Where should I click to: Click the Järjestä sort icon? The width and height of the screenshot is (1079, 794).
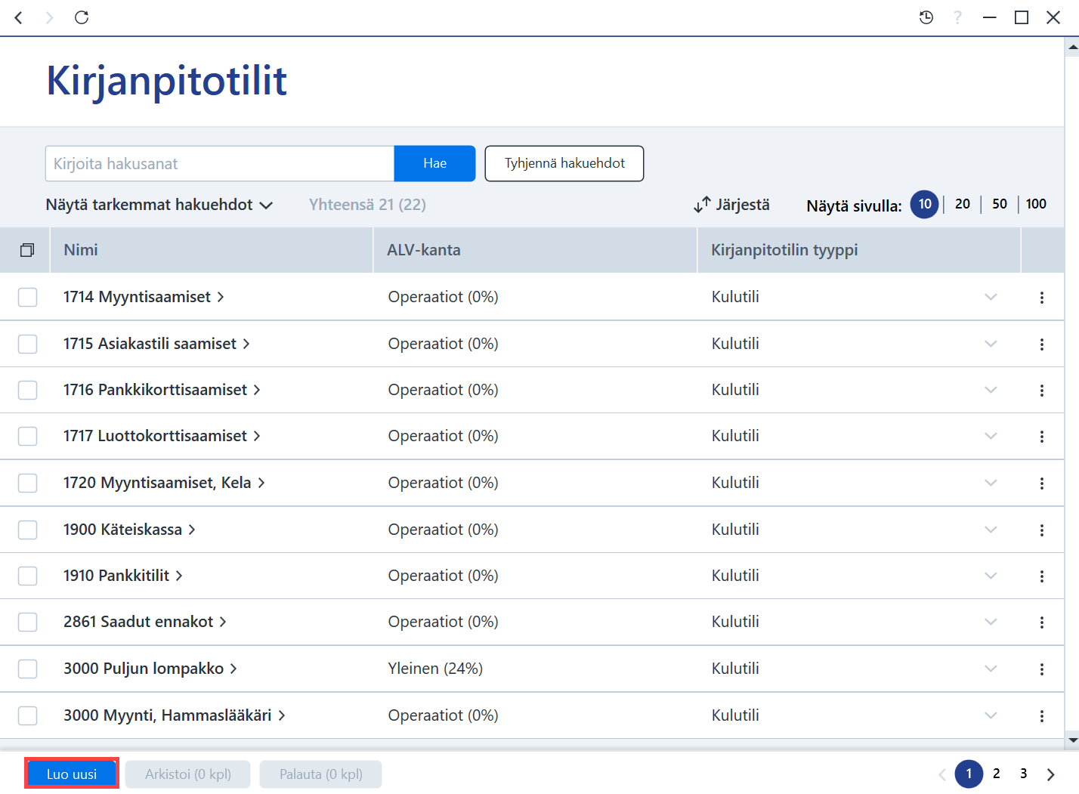tap(702, 205)
